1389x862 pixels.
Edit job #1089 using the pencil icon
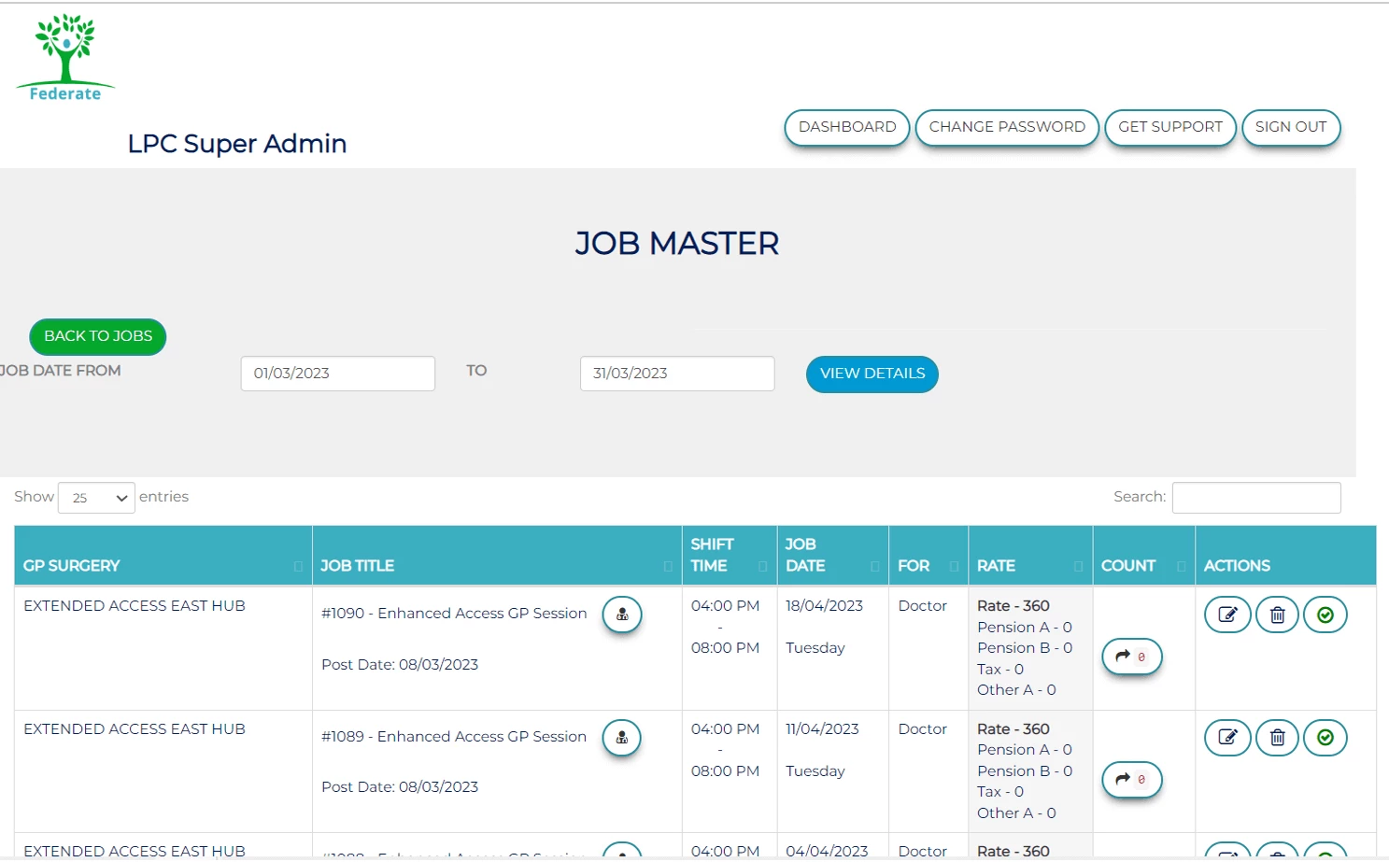click(x=1227, y=738)
